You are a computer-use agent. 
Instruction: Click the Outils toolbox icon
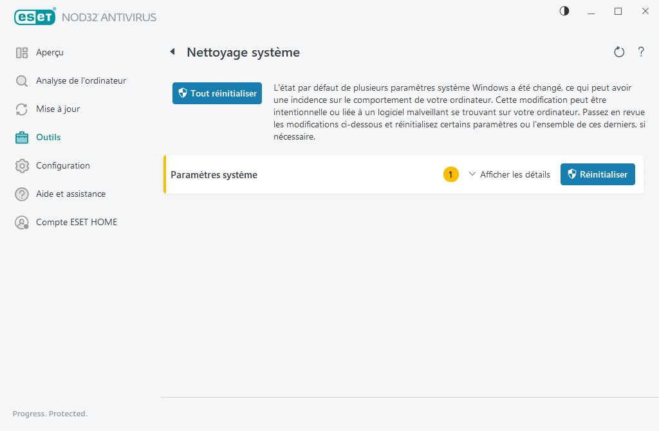point(21,137)
